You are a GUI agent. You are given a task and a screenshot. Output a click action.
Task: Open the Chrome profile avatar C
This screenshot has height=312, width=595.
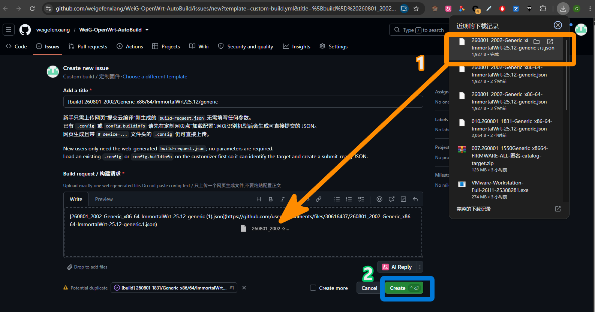(x=577, y=9)
